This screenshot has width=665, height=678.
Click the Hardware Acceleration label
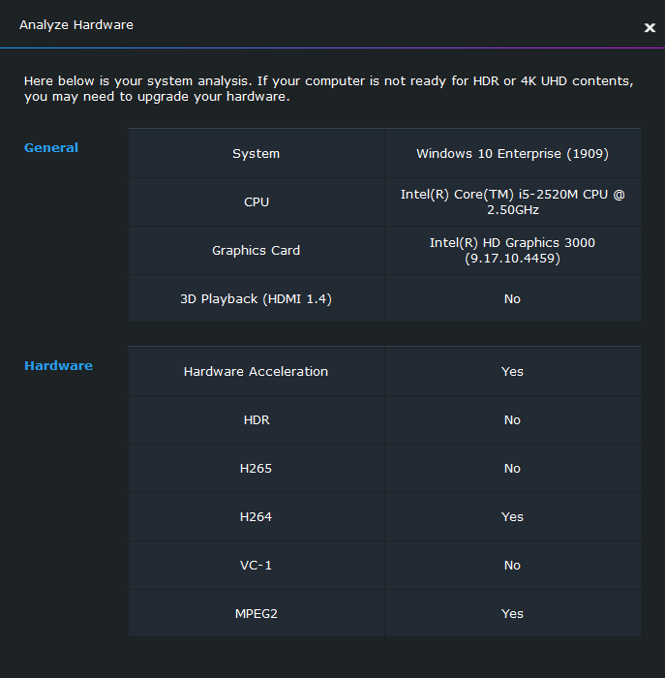pyautogui.click(x=257, y=372)
